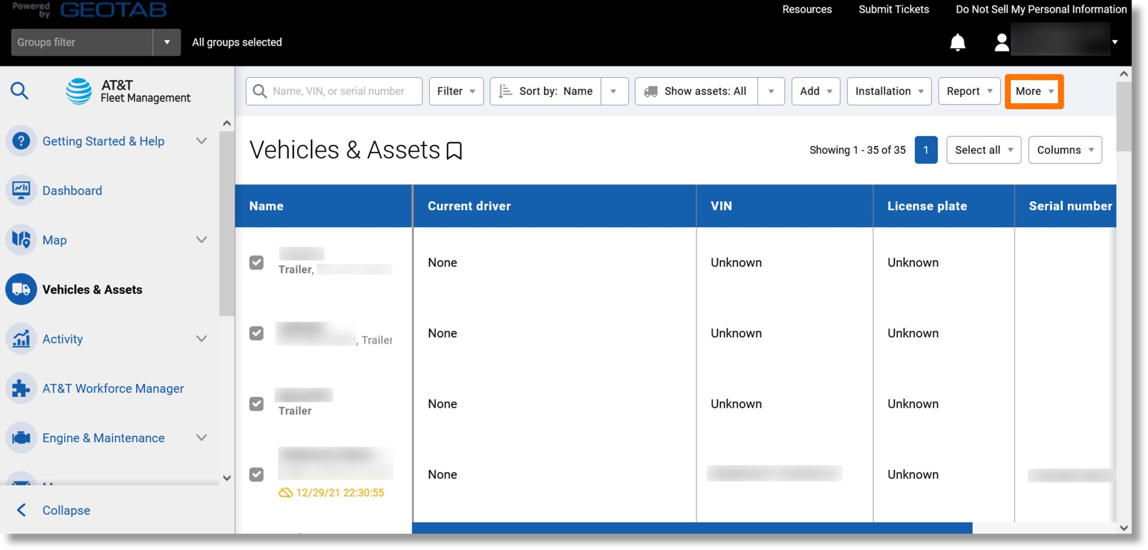Toggle checkbox for first Trailer asset
1148x550 pixels.
[x=256, y=262]
